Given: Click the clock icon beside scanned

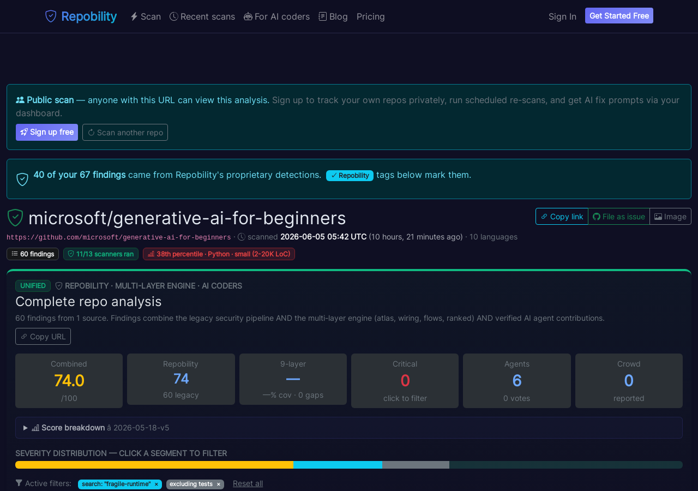Looking at the screenshot, I should click(x=242, y=237).
